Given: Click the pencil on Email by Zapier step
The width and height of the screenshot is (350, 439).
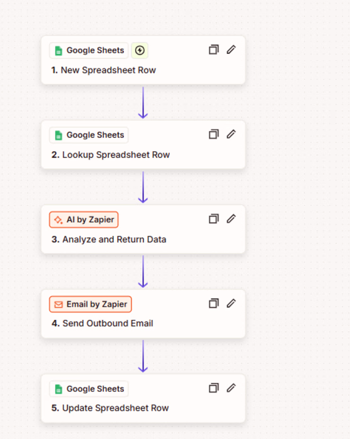Looking at the screenshot, I should (231, 304).
